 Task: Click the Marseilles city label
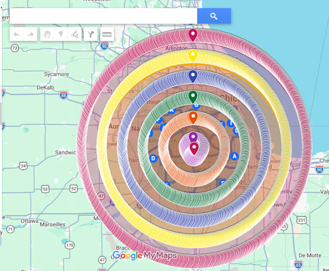(52, 225)
